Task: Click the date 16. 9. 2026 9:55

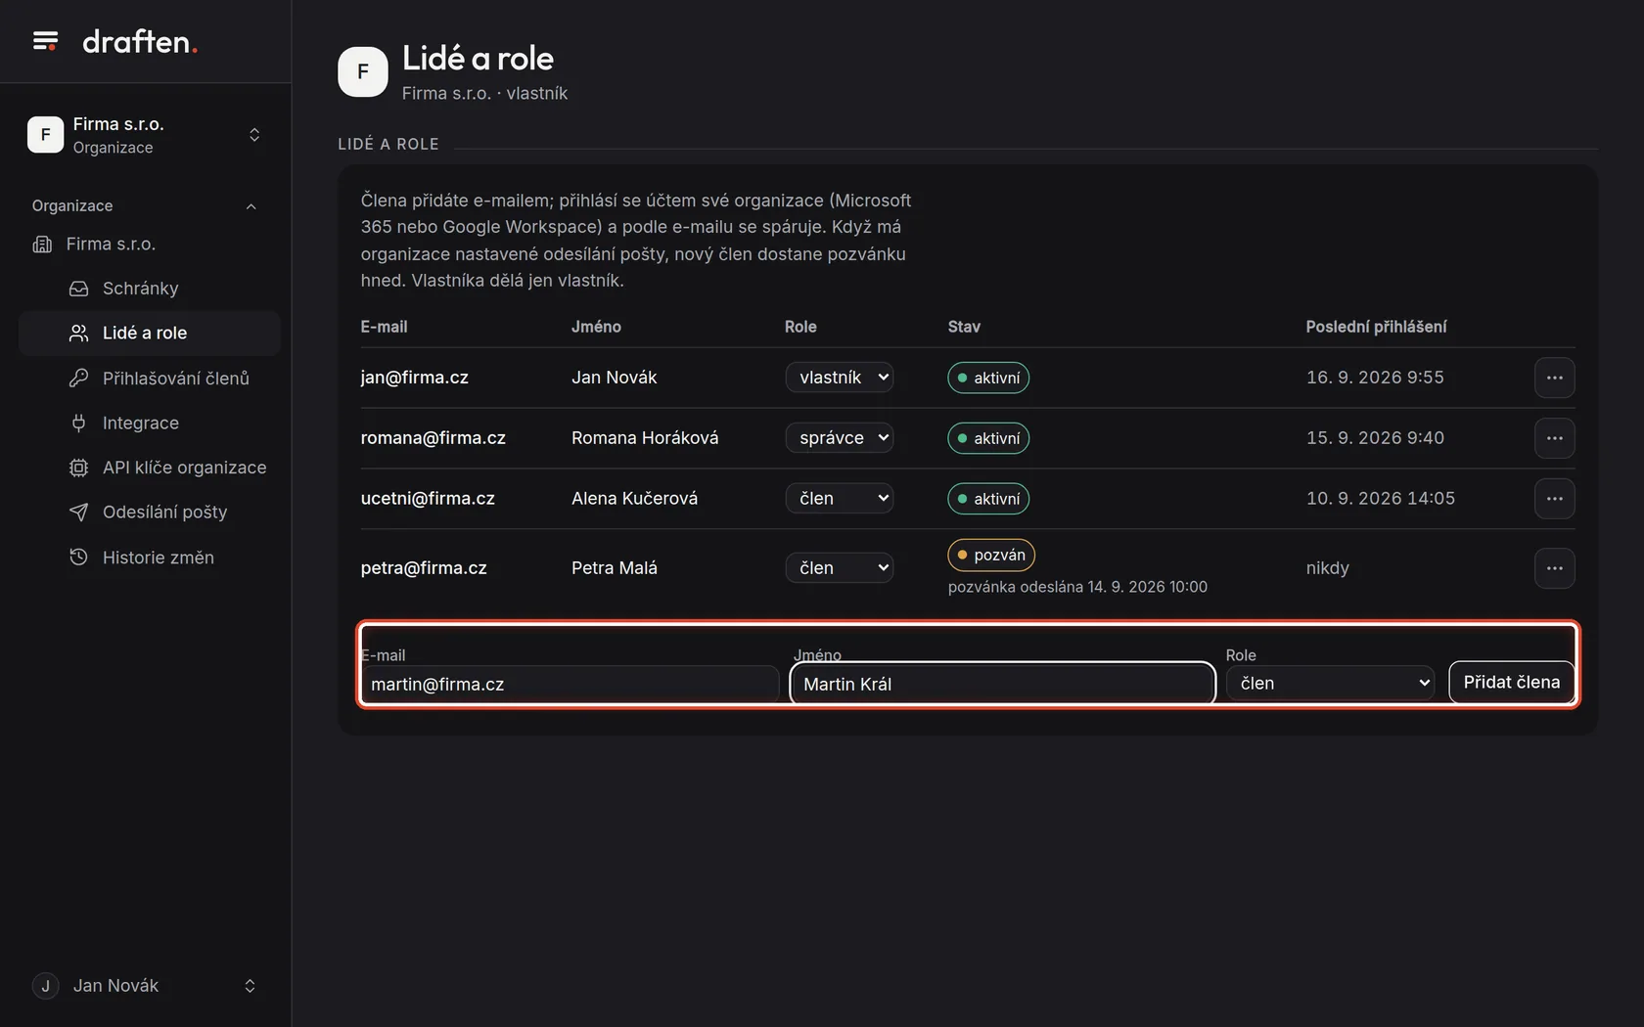Action: [x=1375, y=378]
